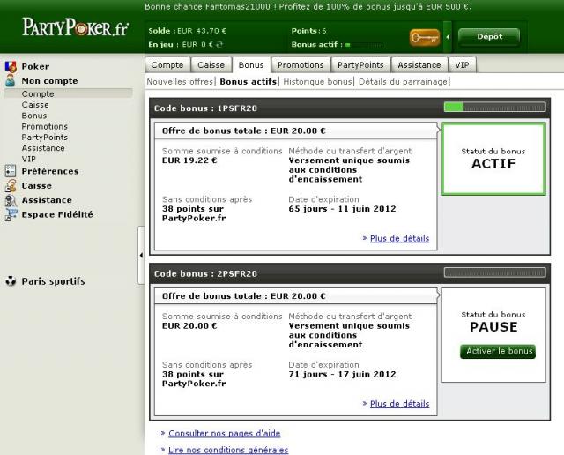Image resolution: width=564 pixels, height=455 pixels.
Task: Collapse the sidebar with the arrow handle
Action: click(x=141, y=255)
